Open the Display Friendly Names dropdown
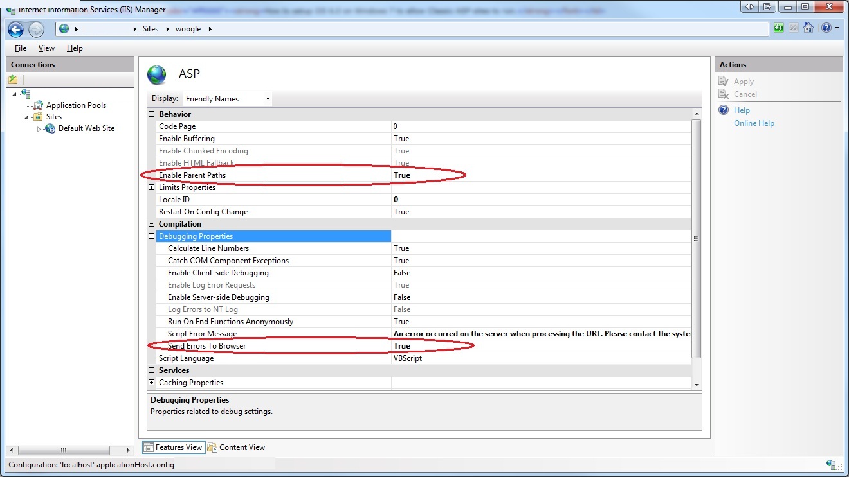Image resolution: width=849 pixels, height=477 pixels. (x=227, y=99)
